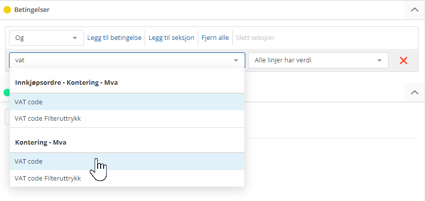Click the Betingelser section title

click(x=33, y=9)
